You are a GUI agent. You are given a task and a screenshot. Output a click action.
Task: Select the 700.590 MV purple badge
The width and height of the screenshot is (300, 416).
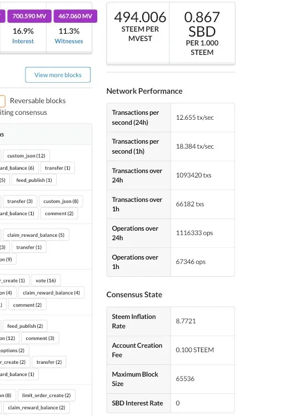(x=29, y=16)
